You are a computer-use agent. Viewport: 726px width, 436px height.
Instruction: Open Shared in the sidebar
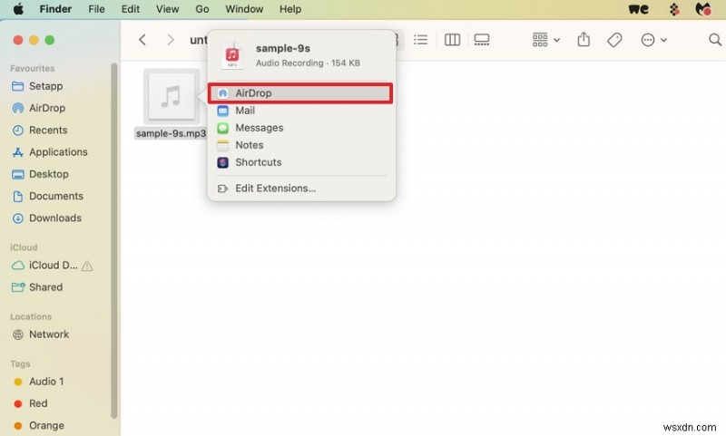[x=45, y=287]
